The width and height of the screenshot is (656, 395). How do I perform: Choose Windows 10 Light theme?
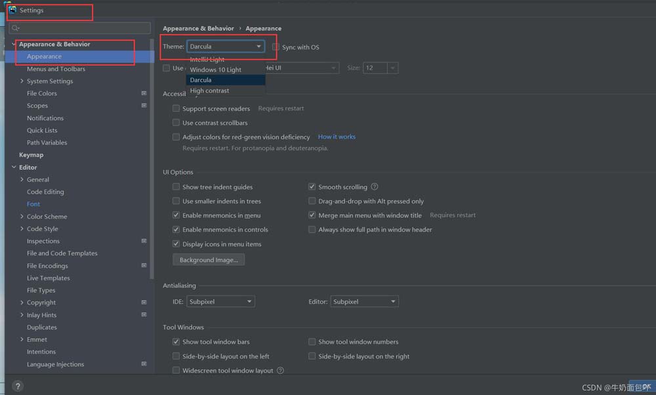[x=215, y=70]
